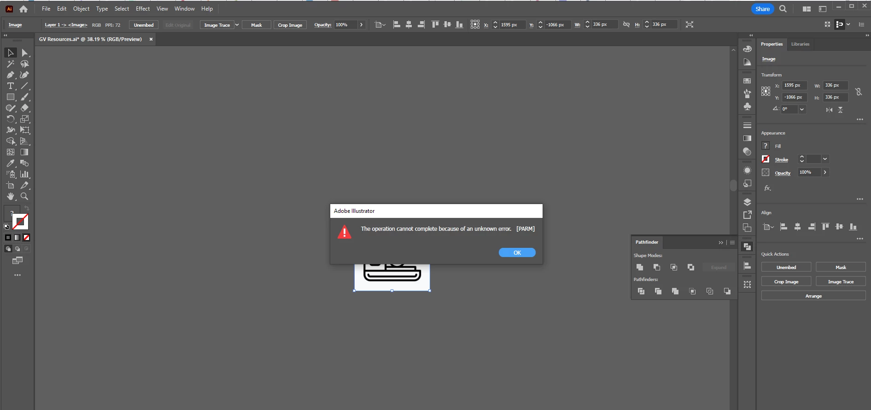Viewport: 871px width, 410px height.
Task: Click opacity value field in control bar
Action: 345,25
